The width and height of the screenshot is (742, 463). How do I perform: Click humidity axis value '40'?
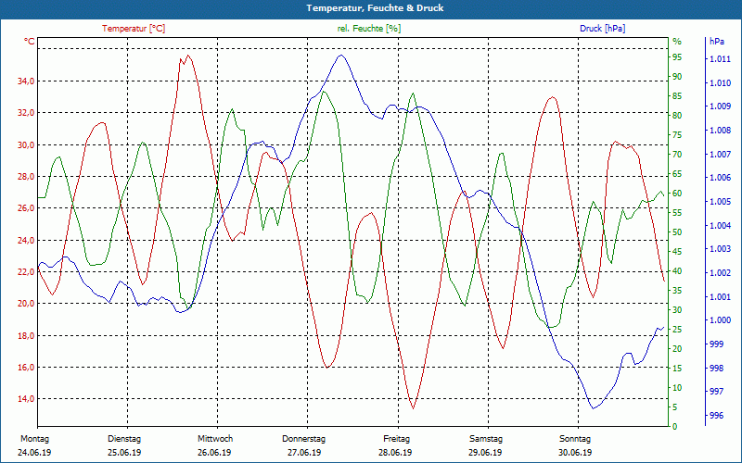pyautogui.click(x=677, y=271)
